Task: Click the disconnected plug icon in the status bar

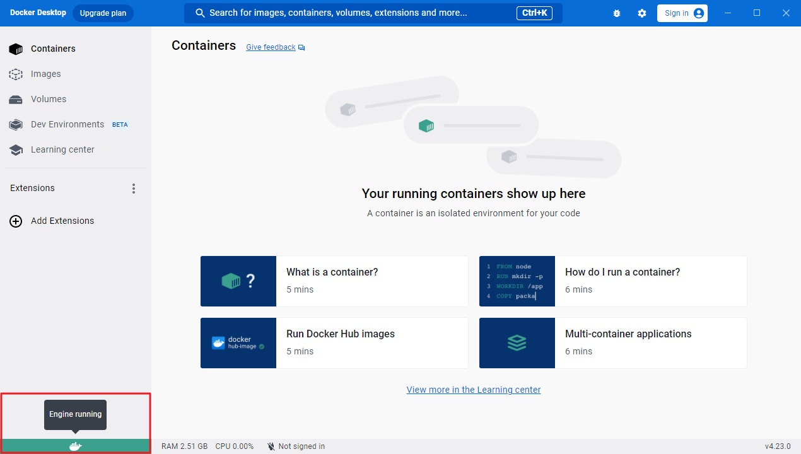Action: click(271, 446)
